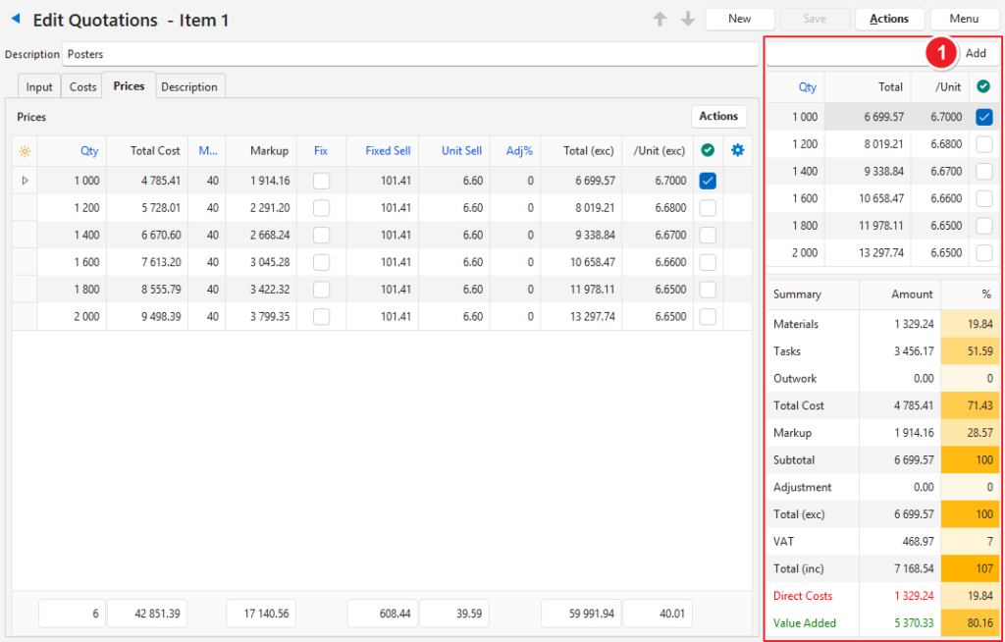Click the red numbered 1 marker badge

tap(940, 54)
